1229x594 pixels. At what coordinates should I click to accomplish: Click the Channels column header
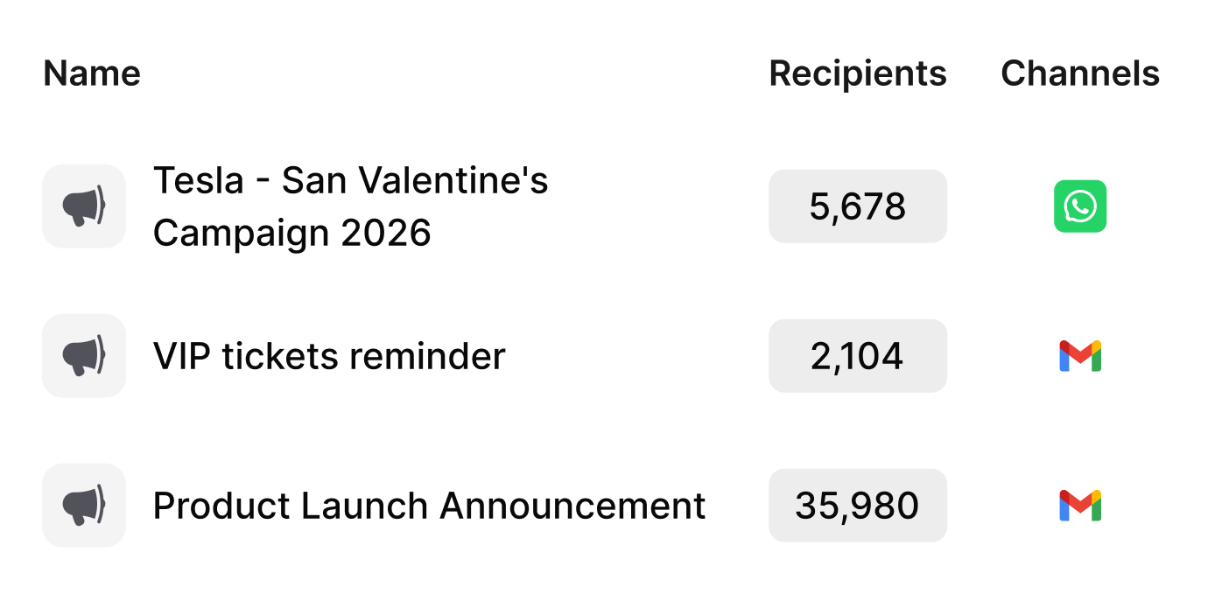coord(1079,73)
